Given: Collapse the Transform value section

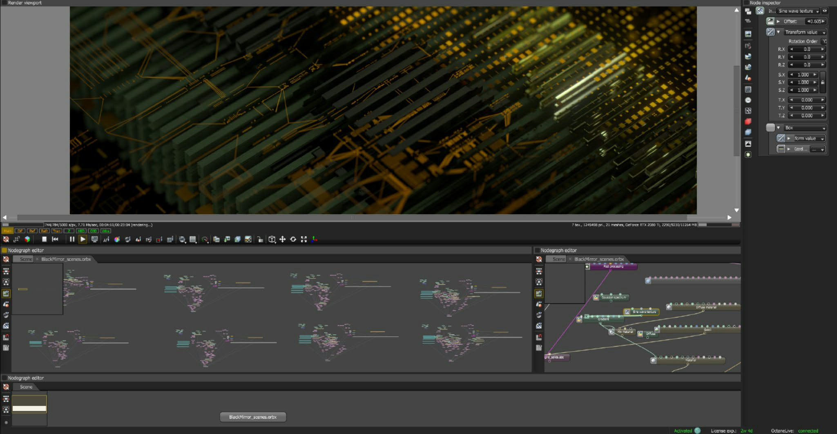Looking at the screenshot, I should coord(778,32).
